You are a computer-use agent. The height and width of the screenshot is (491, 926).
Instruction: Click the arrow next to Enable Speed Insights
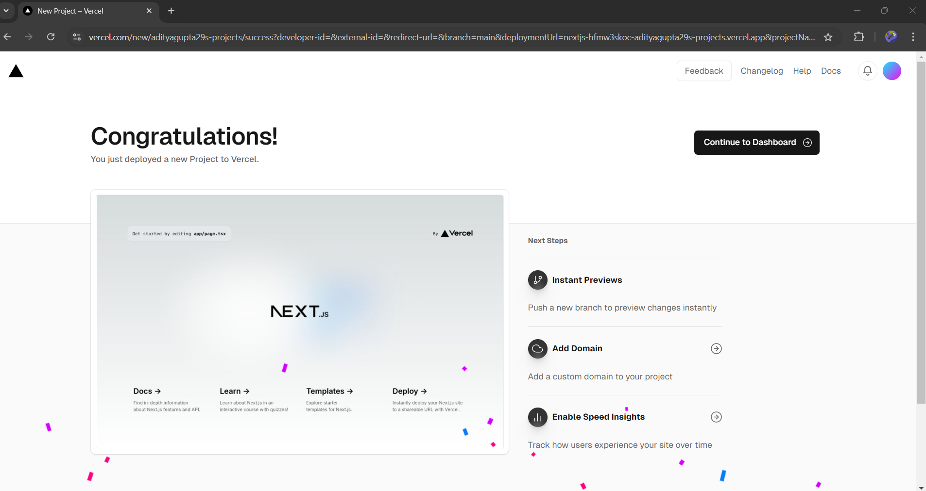pyautogui.click(x=716, y=417)
